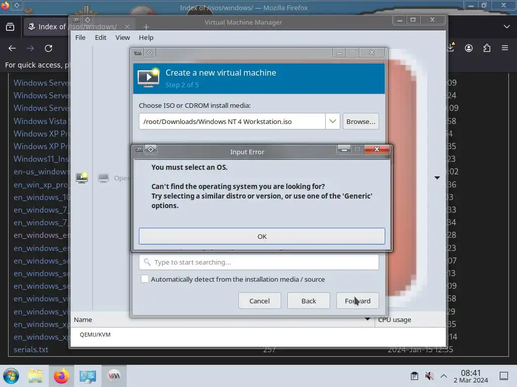This screenshot has width=517, height=387.
Task: Expand hidden system tray icons arrow
Action: tap(444, 376)
